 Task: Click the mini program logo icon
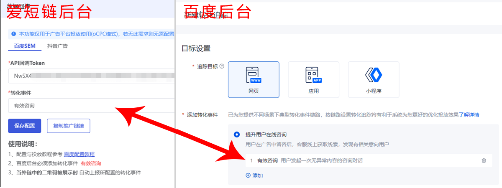[x=374, y=75]
